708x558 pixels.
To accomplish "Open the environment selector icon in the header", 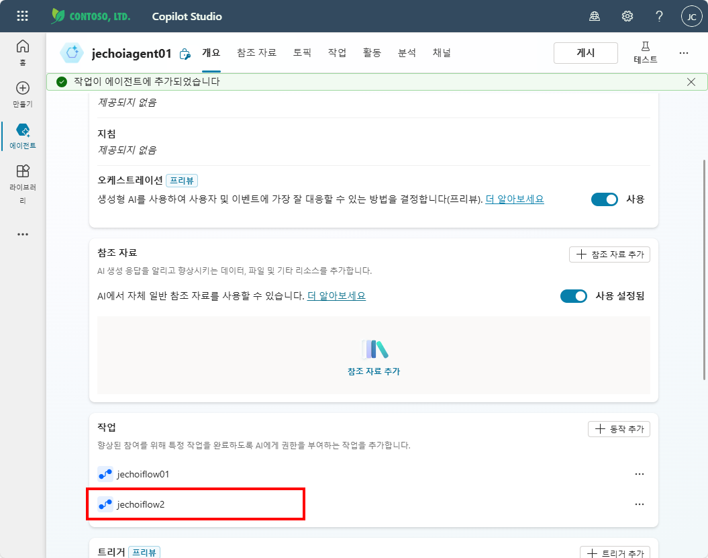I will (x=595, y=16).
